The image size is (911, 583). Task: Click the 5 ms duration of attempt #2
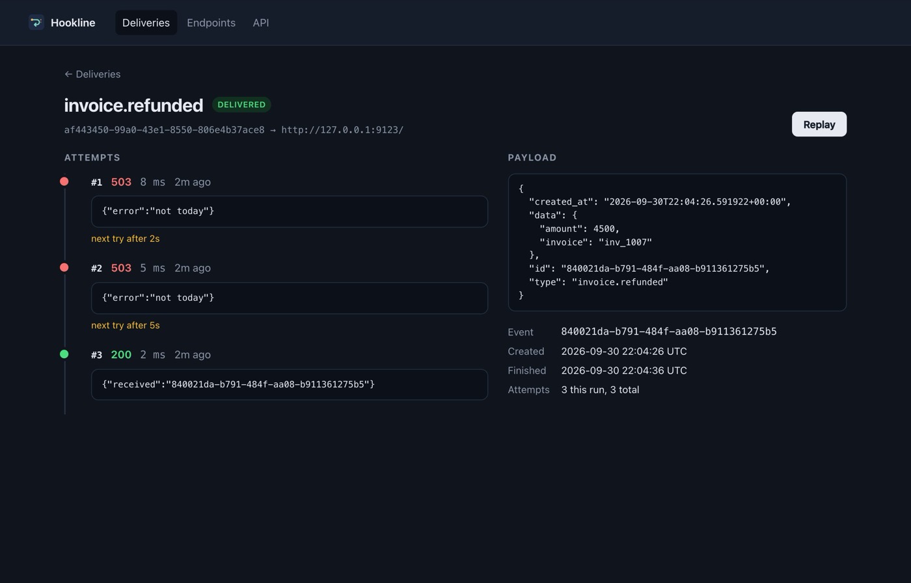[153, 268]
